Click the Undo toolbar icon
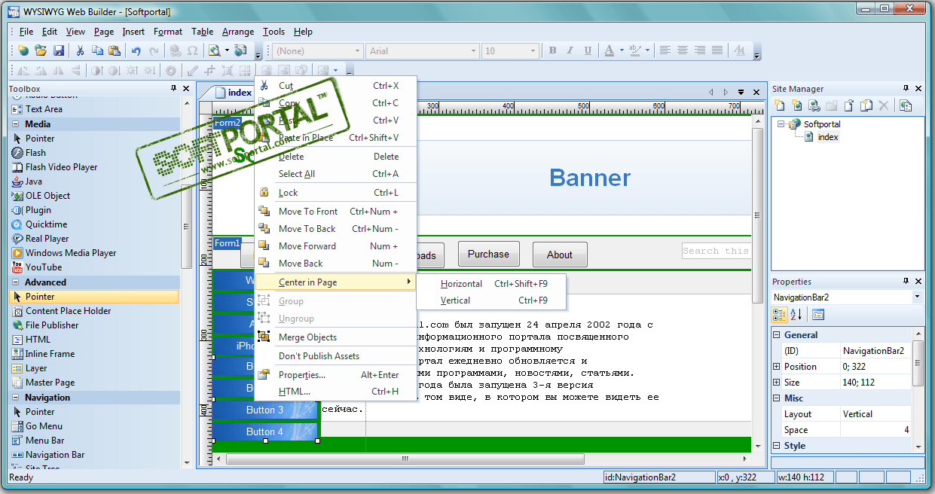 click(136, 50)
